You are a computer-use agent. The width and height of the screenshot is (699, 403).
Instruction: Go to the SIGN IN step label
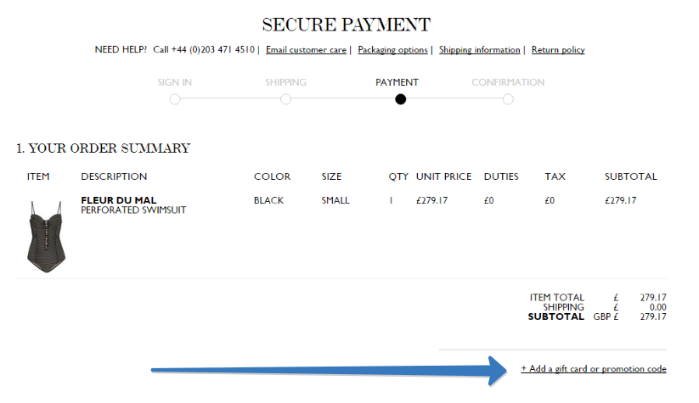pos(175,82)
